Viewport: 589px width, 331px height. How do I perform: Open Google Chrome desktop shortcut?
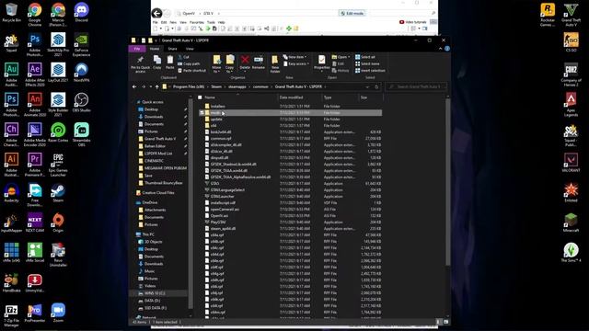point(35,15)
